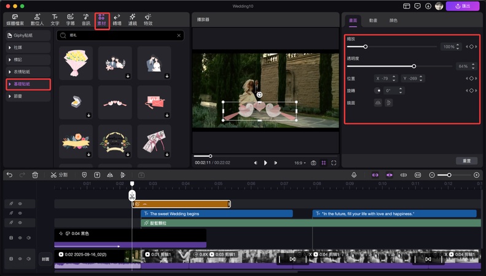Hide the sticker track using its eye icon
486x276 pixels.
20,204
